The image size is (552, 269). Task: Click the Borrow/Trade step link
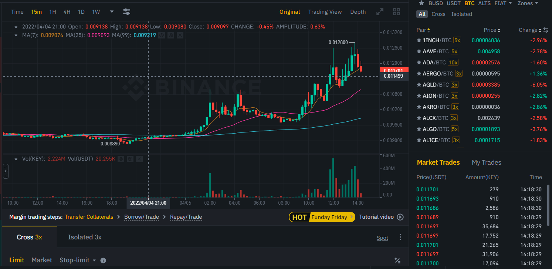click(142, 217)
